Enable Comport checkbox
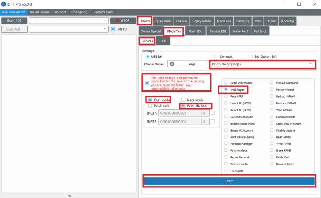The width and height of the screenshot is (321, 198). (216, 56)
